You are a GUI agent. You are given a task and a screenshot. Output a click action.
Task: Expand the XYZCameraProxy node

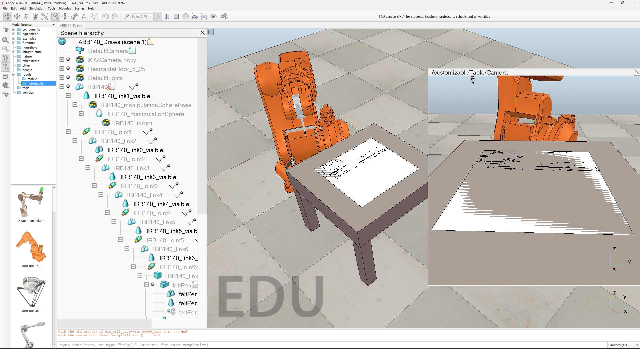62,60
